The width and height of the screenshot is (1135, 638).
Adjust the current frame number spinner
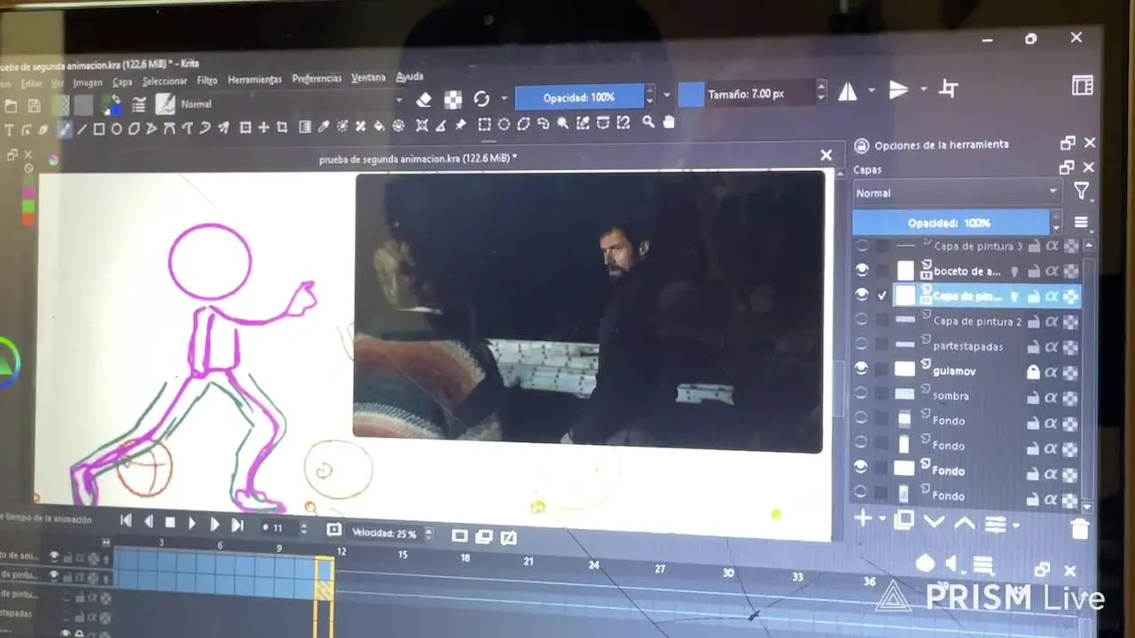(x=303, y=528)
